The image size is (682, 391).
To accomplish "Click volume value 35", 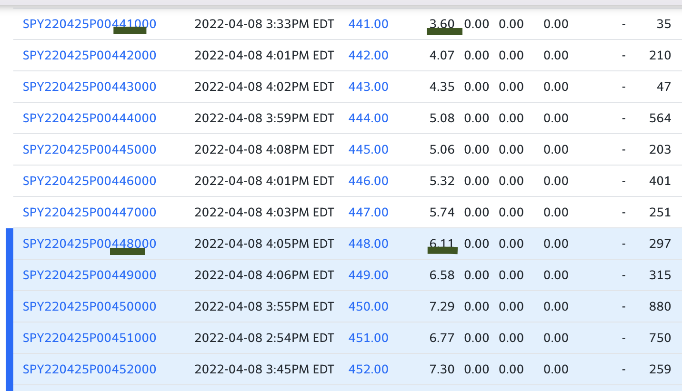I will click(663, 24).
